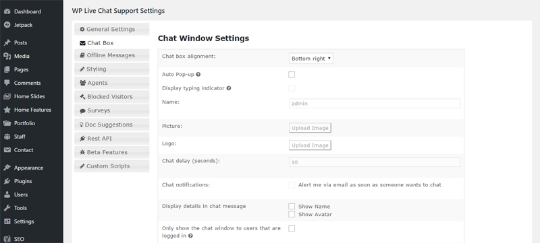Click the Appearance paintbrush icon
540x243 pixels.
(7, 168)
